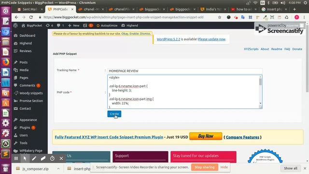Switch to Sent Mail tab
This screenshot has height=174, width=309.
click(30, 9)
